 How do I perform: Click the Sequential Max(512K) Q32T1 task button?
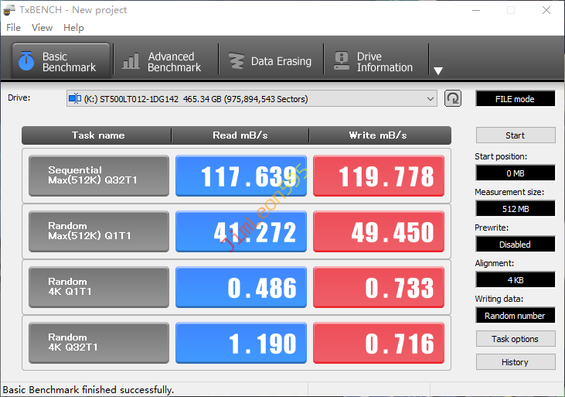point(98,176)
